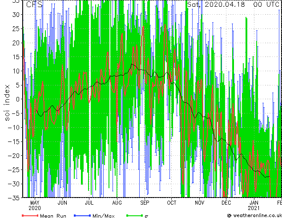Click the 'AUG' x-axis month label
Screen dimensions: 282x218
tap(117, 203)
